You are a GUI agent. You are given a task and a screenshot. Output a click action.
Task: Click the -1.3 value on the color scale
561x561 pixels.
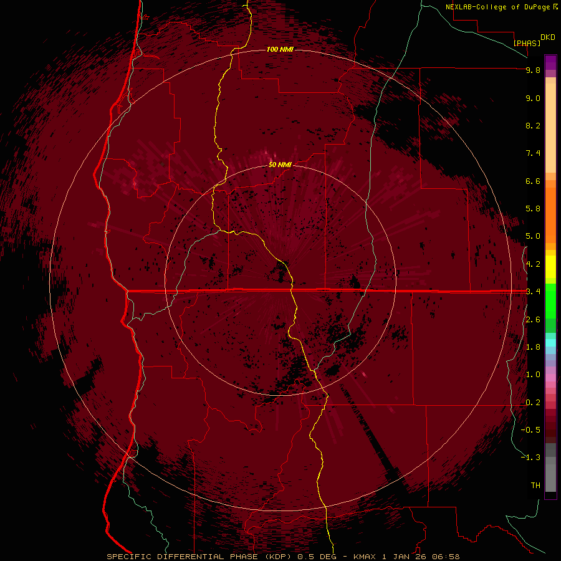point(530,458)
